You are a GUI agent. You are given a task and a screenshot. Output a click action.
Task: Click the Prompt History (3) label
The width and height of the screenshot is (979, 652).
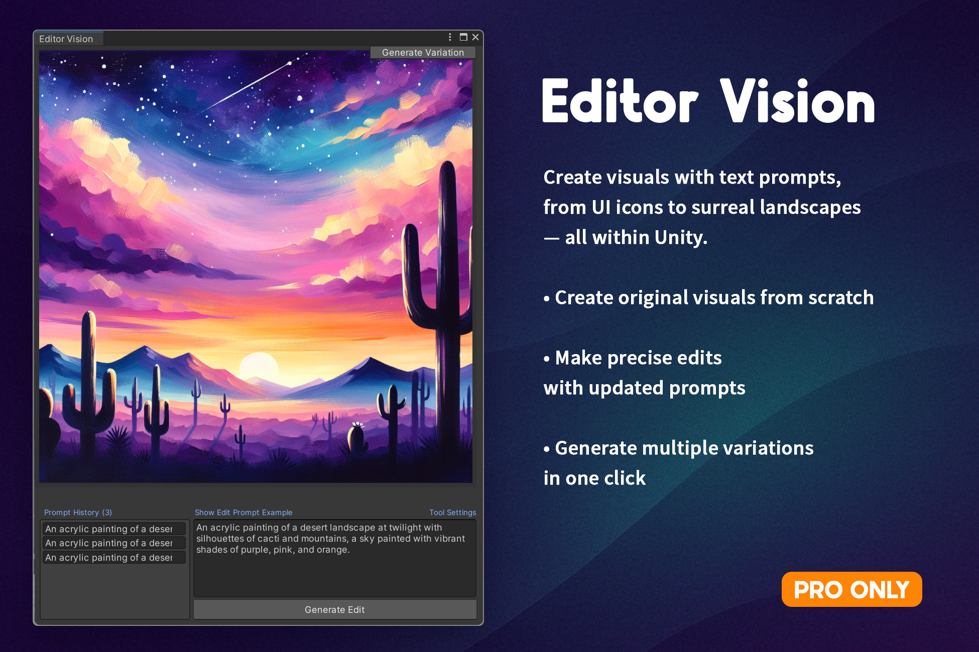pos(78,513)
